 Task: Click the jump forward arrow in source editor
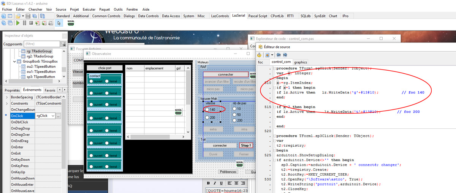284,55
